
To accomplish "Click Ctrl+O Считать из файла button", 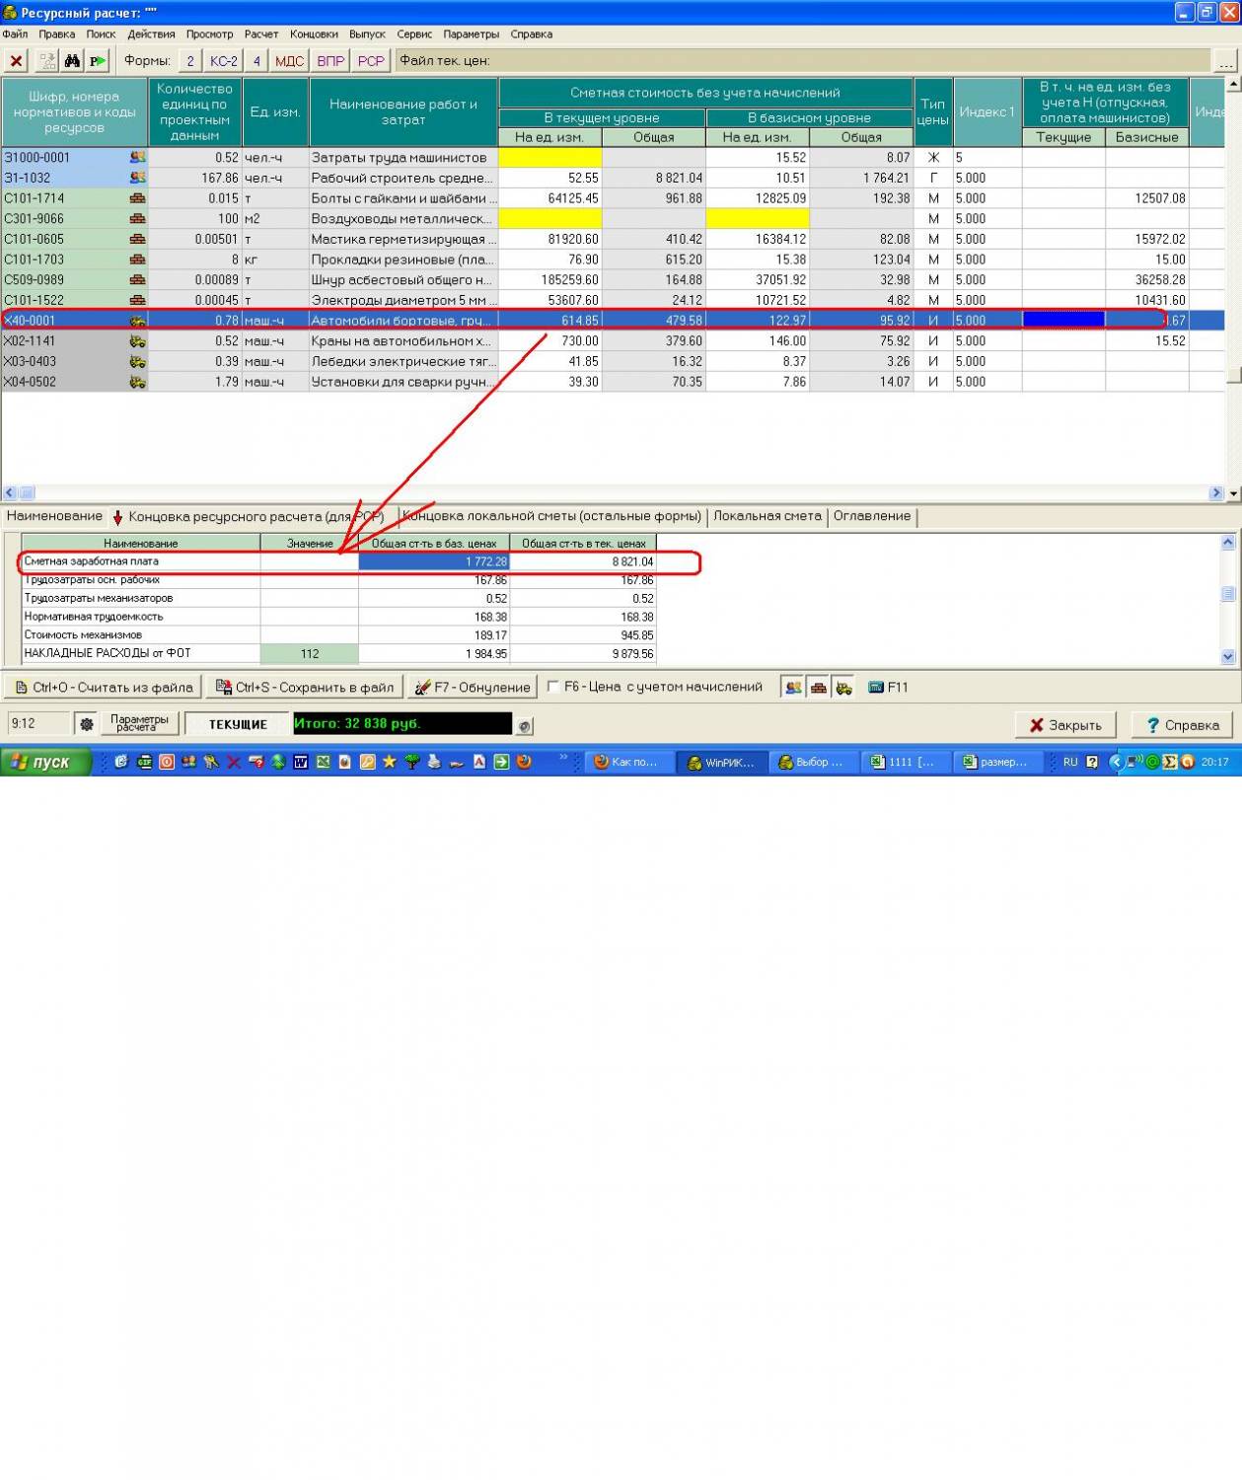I will [103, 688].
